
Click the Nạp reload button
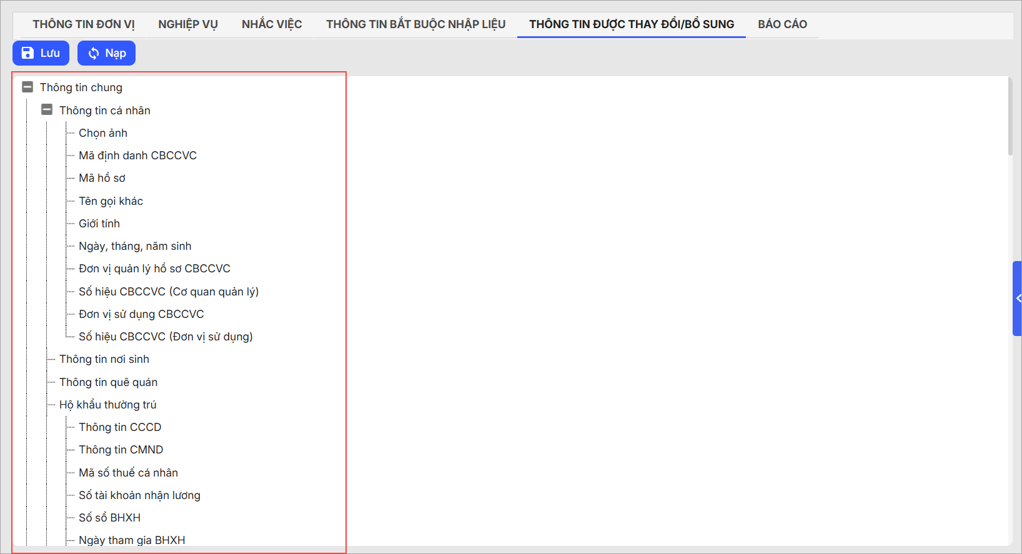tap(106, 53)
